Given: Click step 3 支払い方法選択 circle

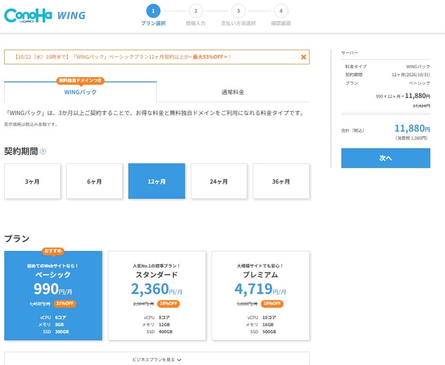Looking at the screenshot, I should (x=238, y=11).
